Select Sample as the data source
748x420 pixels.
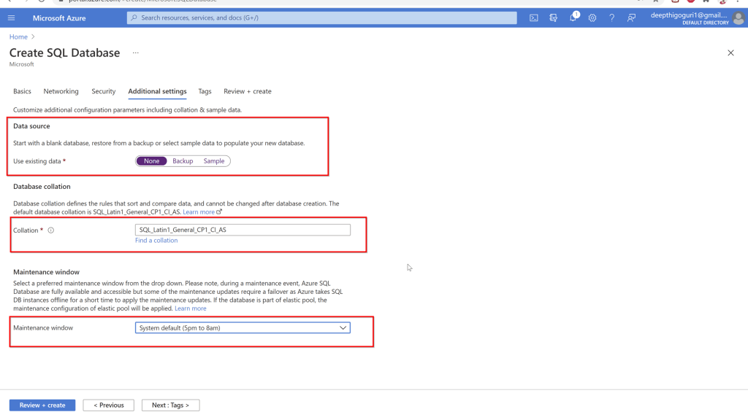click(x=214, y=161)
